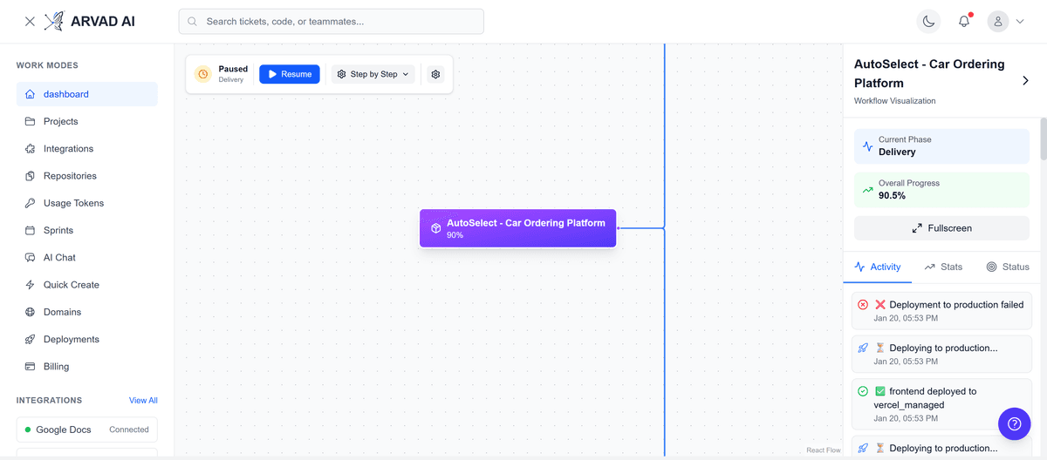Expand the account dropdown chevron
The height and width of the screenshot is (460, 1047).
coord(1020,22)
